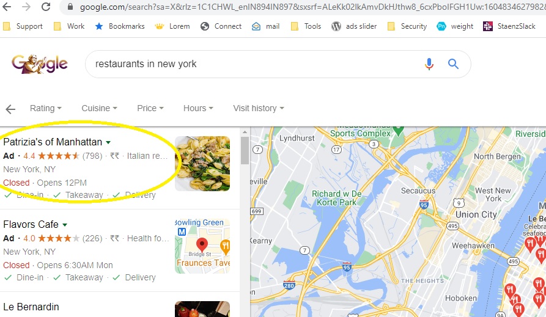Open the Le Bernardin listing
546x317 pixels.
(31, 307)
